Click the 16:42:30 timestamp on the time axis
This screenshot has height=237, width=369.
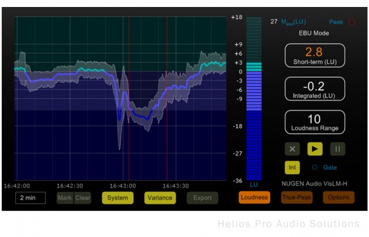[x=70, y=186]
